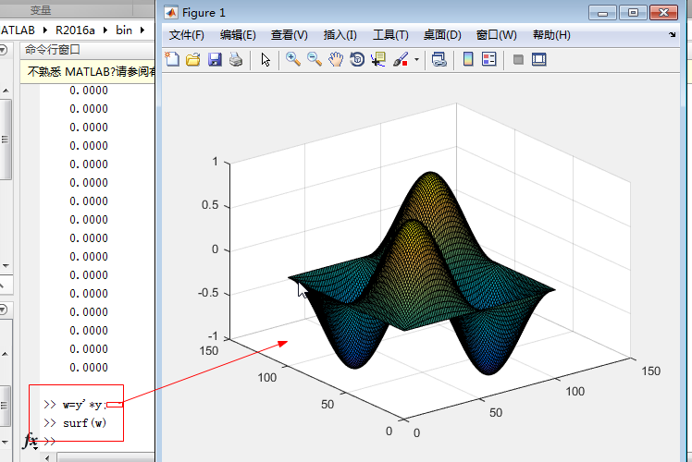Open the 工具(T) menu

pos(390,35)
